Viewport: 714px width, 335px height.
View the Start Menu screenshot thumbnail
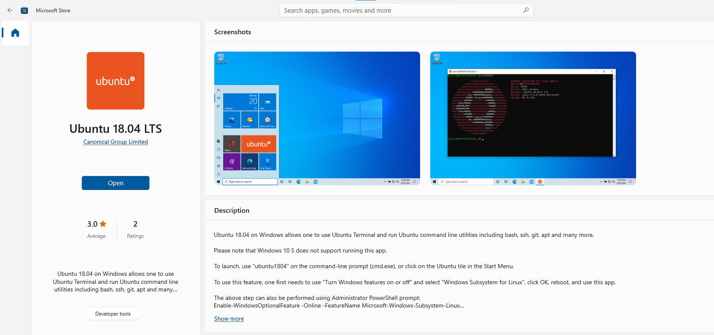pos(317,118)
